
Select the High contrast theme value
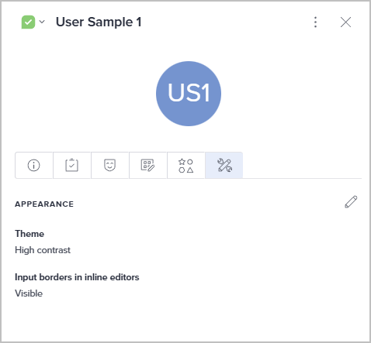point(43,250)
